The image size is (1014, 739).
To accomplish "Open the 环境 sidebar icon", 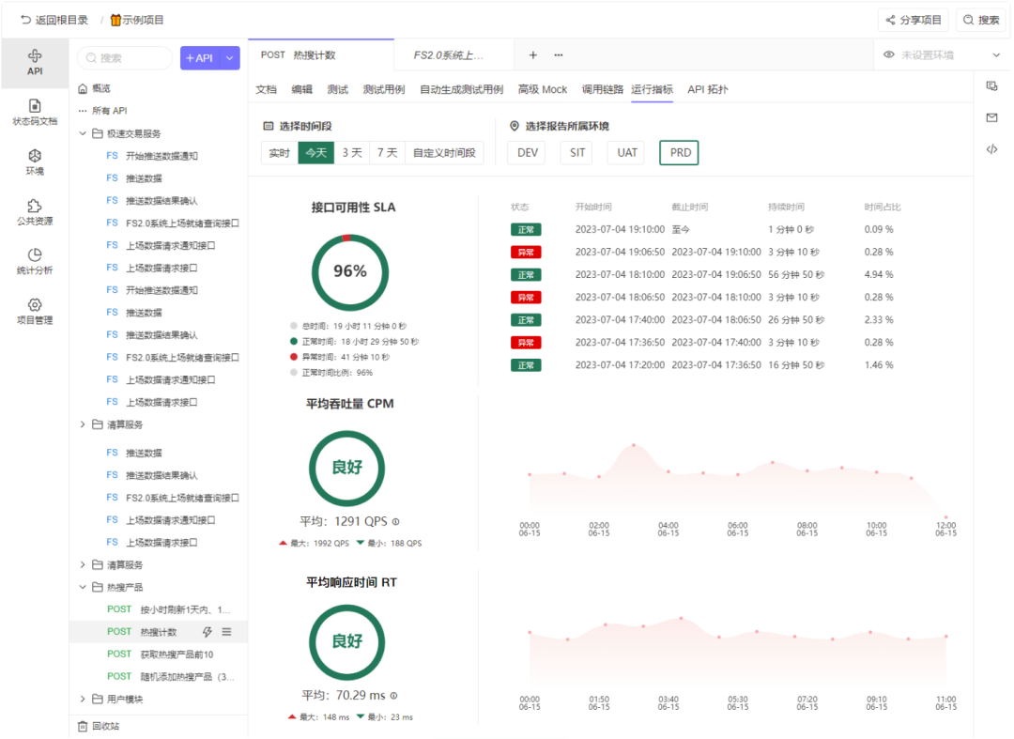I will (x=35, y=156).
